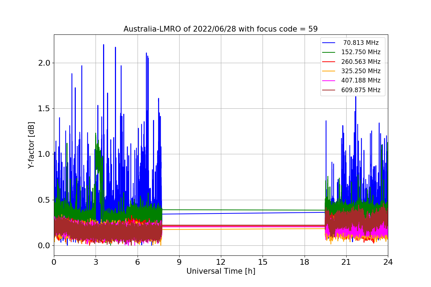This screenshot has width=431, height=287.
Task: Click the y-axis tick label 2.0
Action: coord(45,63)
